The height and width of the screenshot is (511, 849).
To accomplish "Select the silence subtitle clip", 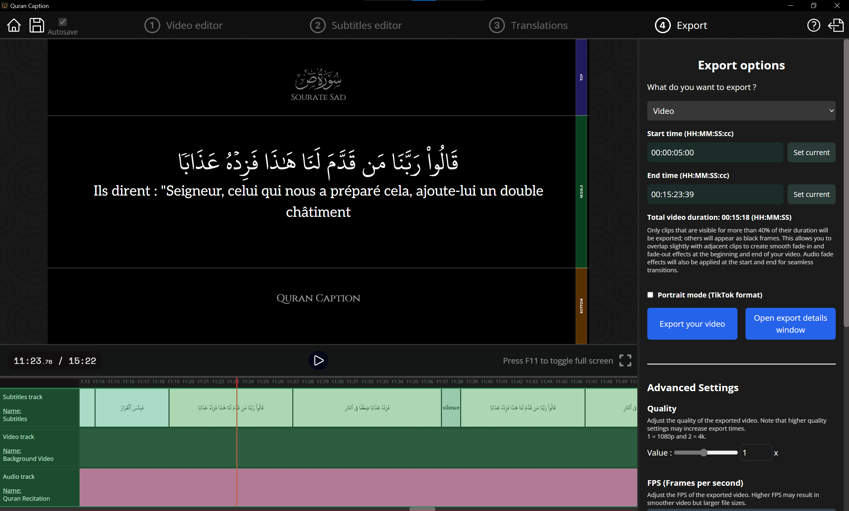I will point(451,408).
